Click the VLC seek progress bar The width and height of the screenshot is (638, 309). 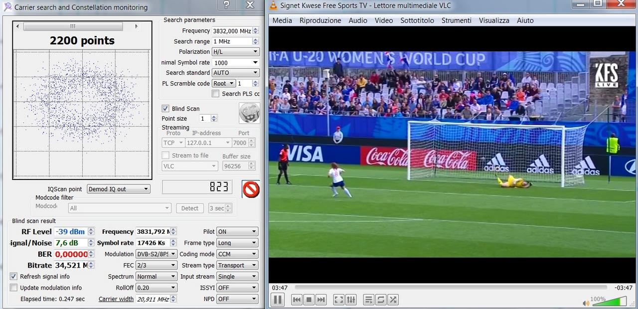pyautogui.click(x=451, y=288)
